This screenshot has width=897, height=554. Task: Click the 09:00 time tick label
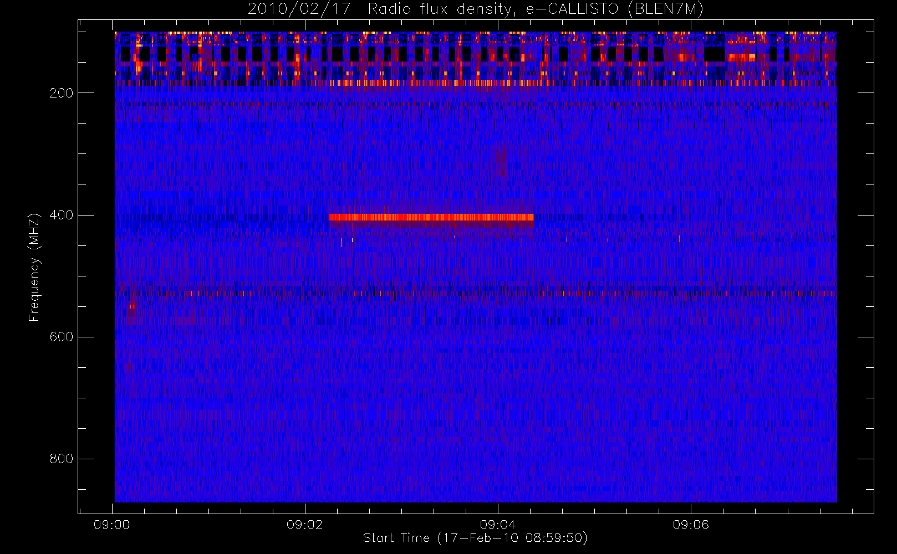[x=111, y=525]
